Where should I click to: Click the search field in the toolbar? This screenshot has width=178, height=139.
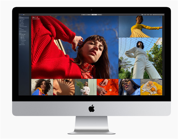pyautogui.click(x=157, y=14)
